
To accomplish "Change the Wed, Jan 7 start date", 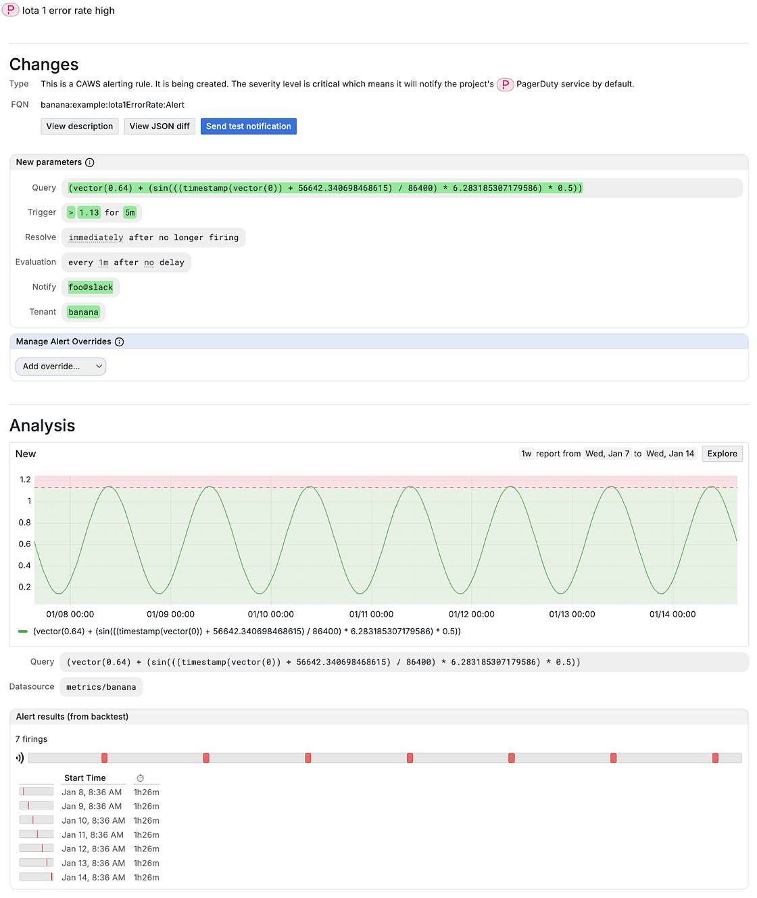I will [x=607, y=454].
